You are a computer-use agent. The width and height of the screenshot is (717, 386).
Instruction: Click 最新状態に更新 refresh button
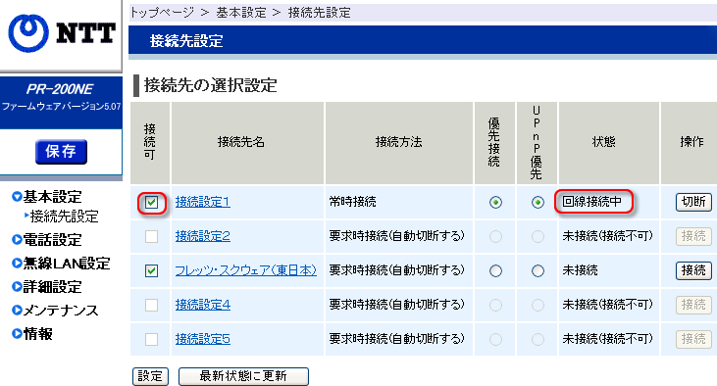point(243,376)
